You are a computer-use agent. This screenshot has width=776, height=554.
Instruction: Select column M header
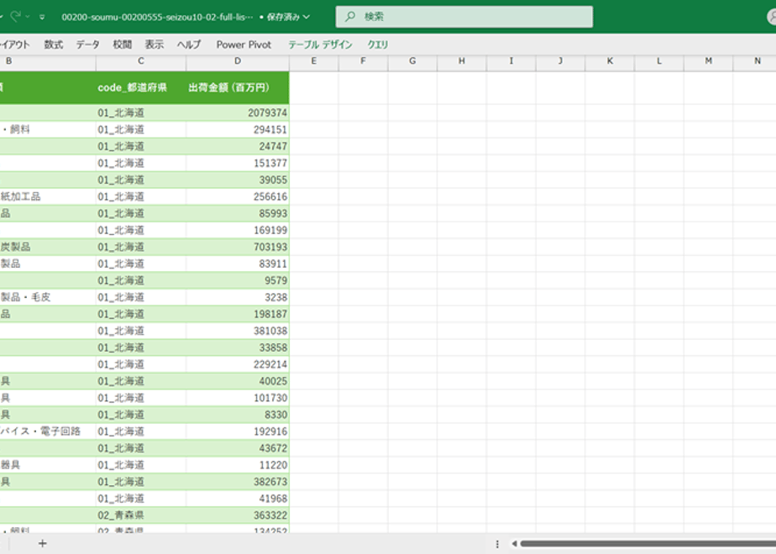pos(708,60)
